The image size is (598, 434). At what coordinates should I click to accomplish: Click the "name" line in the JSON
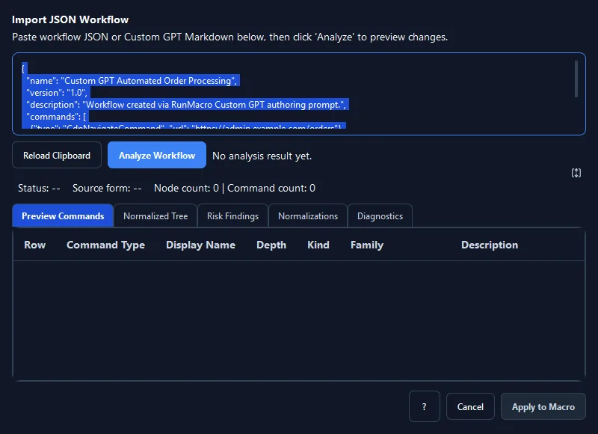point(132,81)
